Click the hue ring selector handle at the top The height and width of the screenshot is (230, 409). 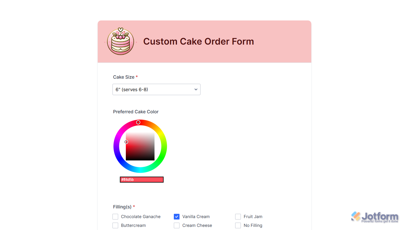coord(138,122)
